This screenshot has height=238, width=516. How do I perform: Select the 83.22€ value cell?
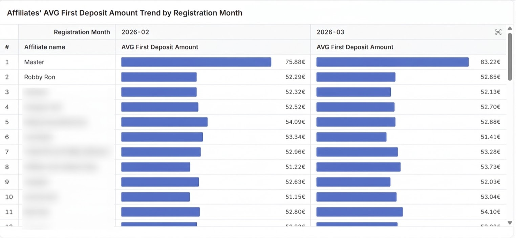pos(490,62)
